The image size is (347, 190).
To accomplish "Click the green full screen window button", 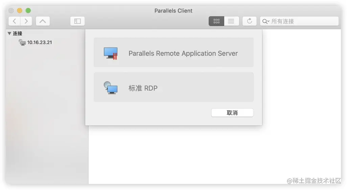I will (x=28, y=10).
